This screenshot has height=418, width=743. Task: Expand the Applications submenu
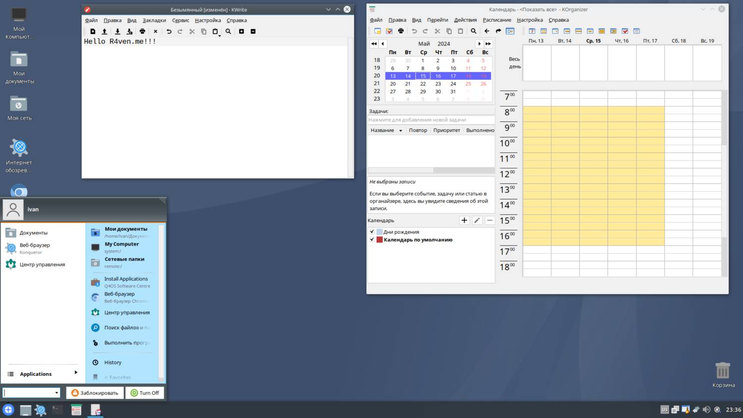coord(76,372)
